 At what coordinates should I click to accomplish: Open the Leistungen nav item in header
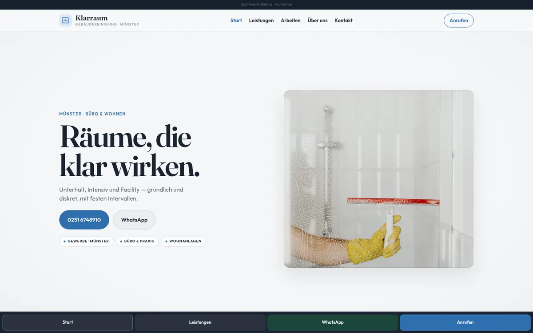(261, 20)
